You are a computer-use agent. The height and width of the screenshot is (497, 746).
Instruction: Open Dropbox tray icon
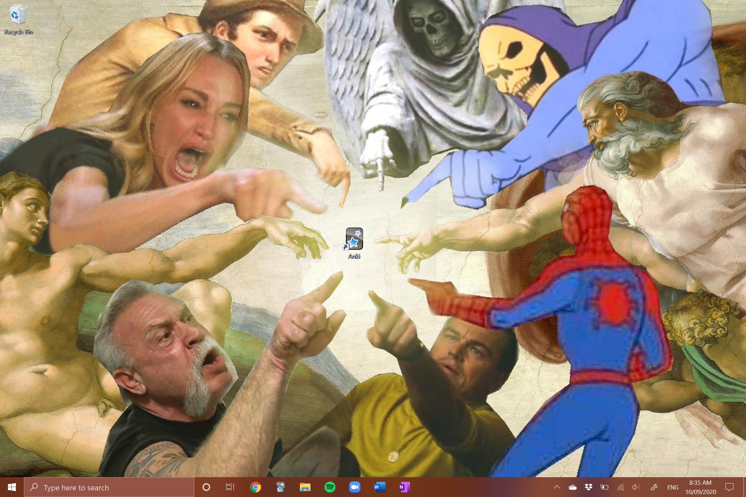click(x=589, y=487)
